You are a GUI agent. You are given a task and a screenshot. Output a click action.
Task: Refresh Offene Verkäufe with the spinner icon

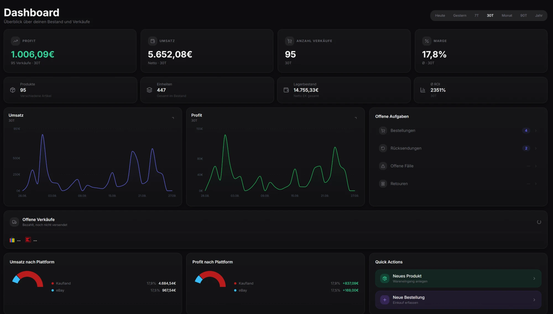[539, 222]
